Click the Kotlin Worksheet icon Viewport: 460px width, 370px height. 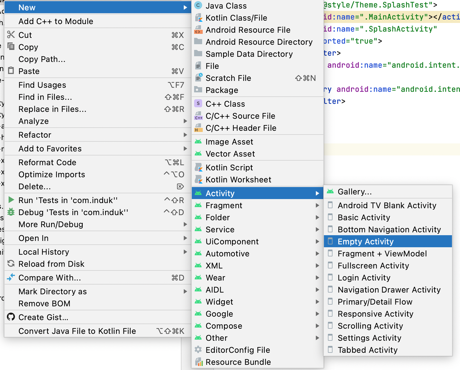(198, 179)
